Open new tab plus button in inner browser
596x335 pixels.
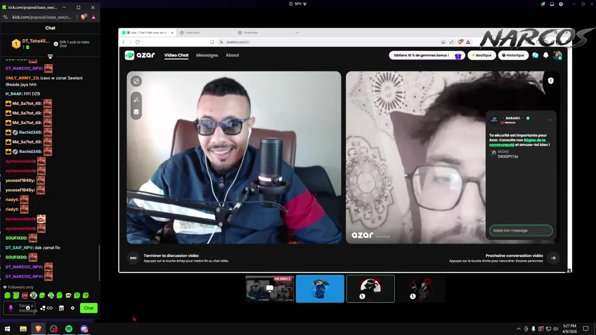297,33
